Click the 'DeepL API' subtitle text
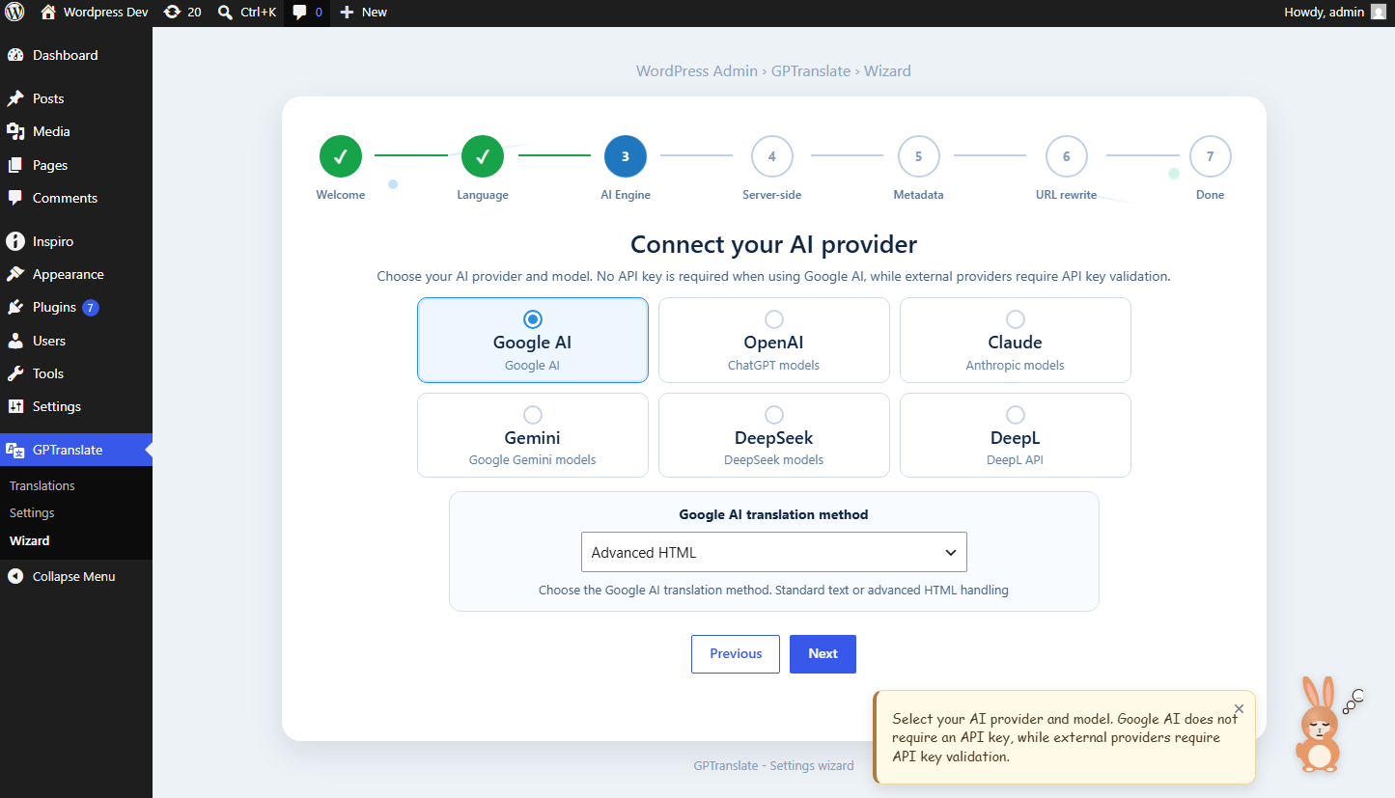 (x=1016, y=459)
